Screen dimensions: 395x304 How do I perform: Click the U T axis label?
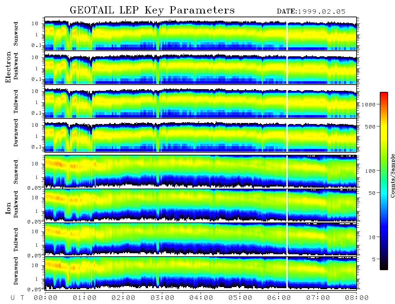tap(18, 298)
